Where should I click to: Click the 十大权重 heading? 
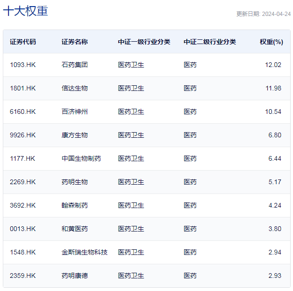pyautogui.click(x=26, y=11)
